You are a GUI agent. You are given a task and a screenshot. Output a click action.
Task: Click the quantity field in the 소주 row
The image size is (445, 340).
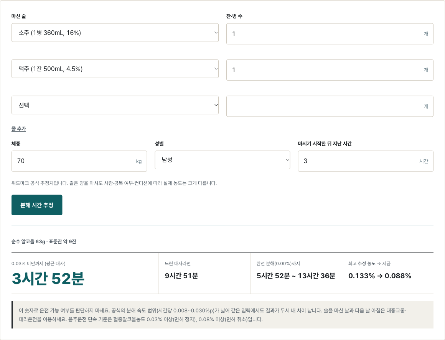330,34
